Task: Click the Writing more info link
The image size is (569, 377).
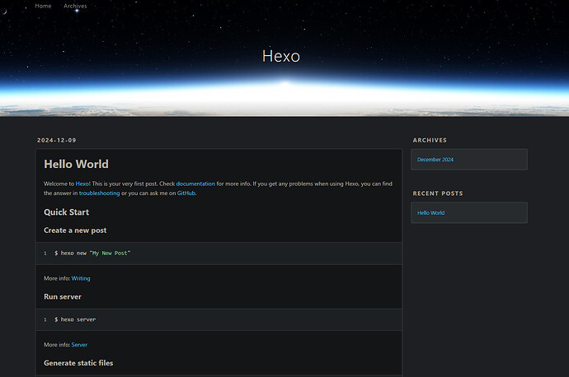Action: (81, 278)
